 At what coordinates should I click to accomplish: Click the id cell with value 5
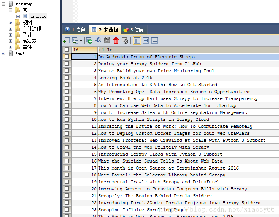[85, 85]
